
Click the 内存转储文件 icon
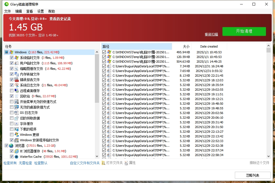click(x=17, y=74)
